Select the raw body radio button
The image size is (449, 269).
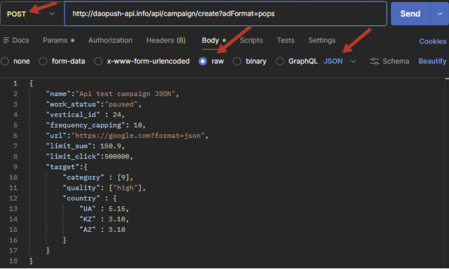click(203, 61)
